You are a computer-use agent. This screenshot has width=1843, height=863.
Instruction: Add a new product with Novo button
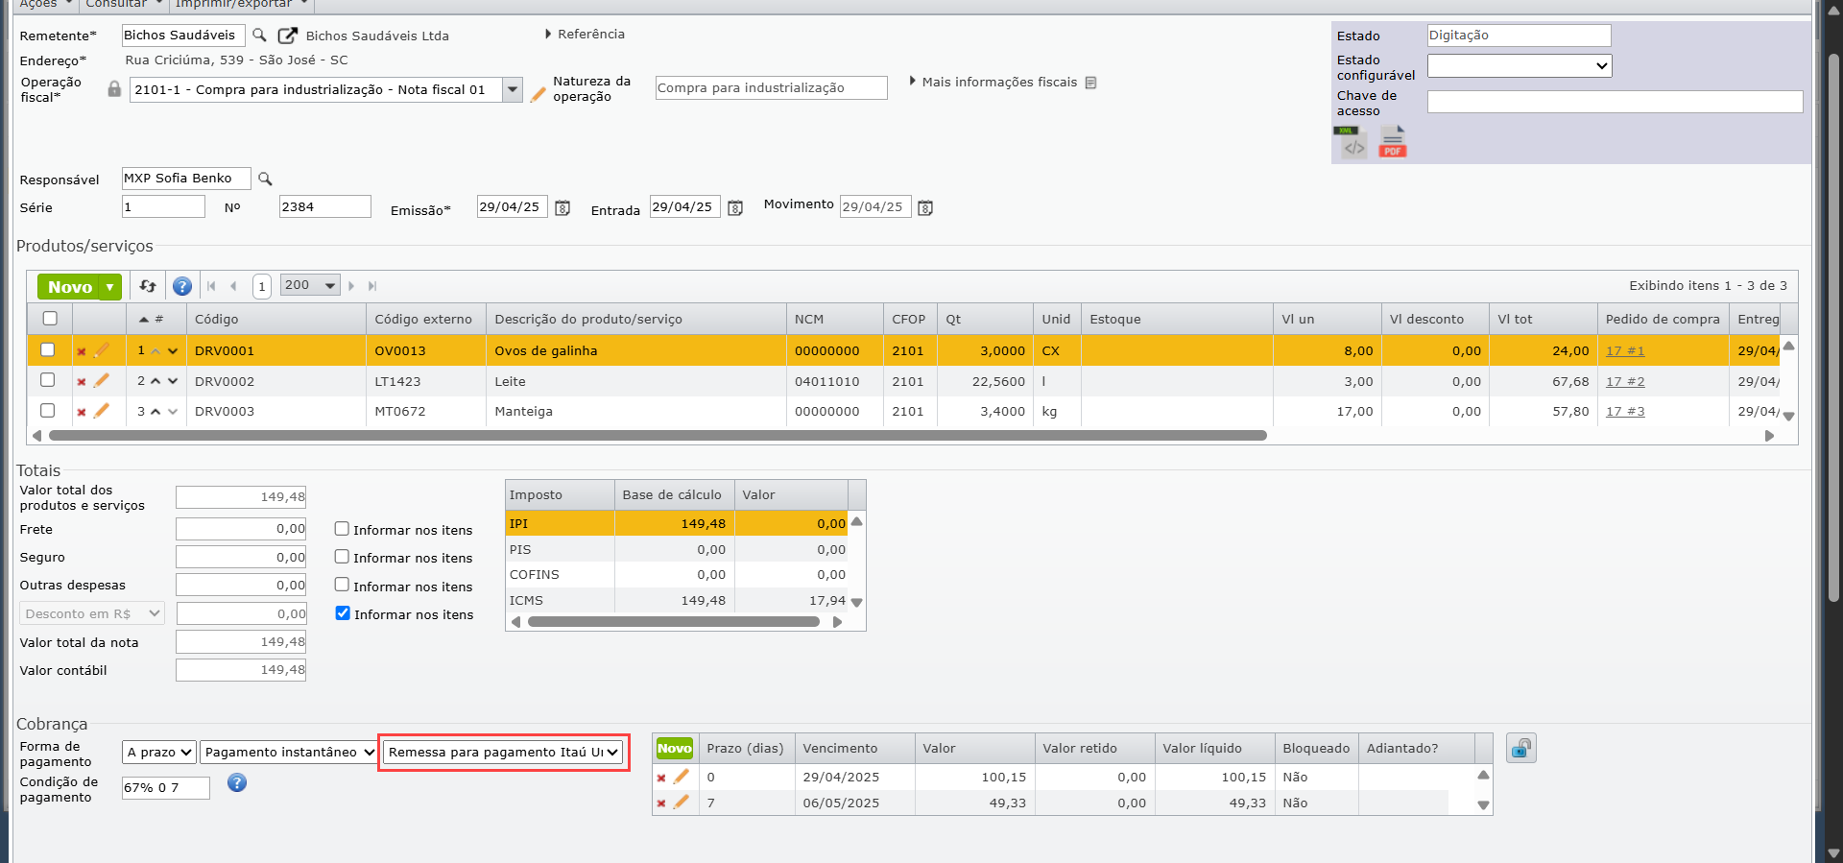69,287
